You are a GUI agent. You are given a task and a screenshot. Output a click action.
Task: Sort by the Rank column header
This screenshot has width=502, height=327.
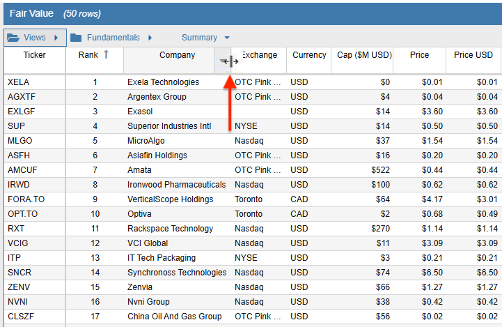coord(88,55)
